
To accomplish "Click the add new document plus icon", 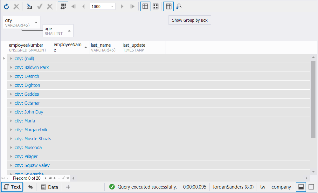I will click(68, 187).
